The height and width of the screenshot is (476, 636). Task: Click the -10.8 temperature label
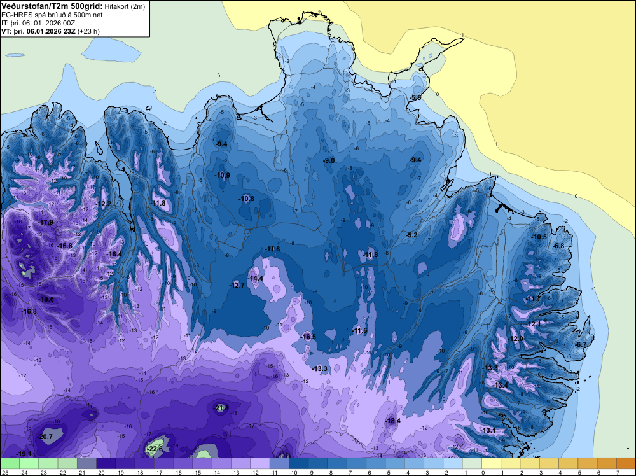pos(247,199)
